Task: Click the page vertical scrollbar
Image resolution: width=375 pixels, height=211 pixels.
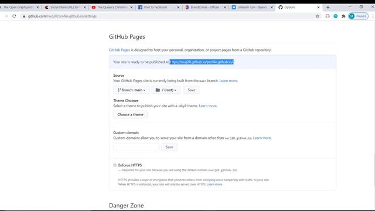Action: [x=374, y=170]
